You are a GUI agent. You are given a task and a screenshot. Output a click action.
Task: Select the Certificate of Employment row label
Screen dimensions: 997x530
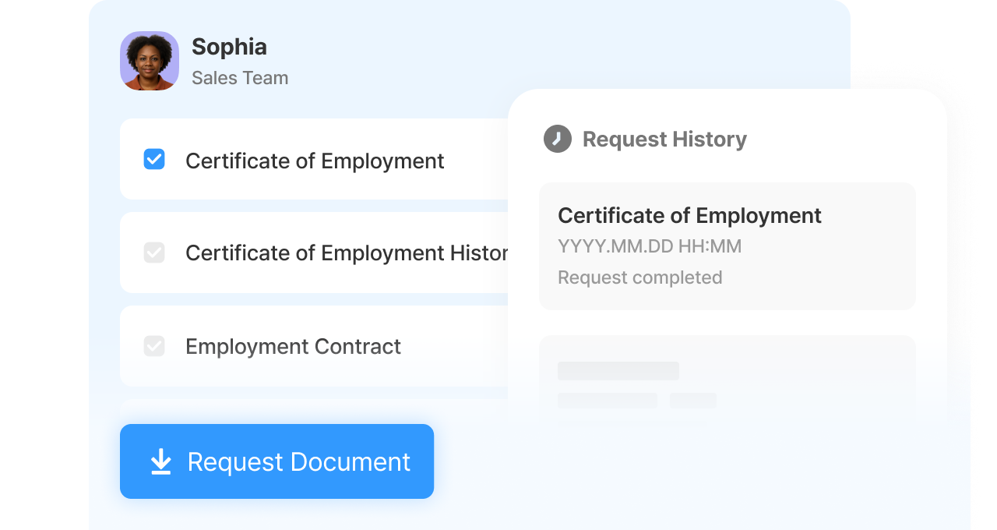pyautogui.click(x=315, y=161)
